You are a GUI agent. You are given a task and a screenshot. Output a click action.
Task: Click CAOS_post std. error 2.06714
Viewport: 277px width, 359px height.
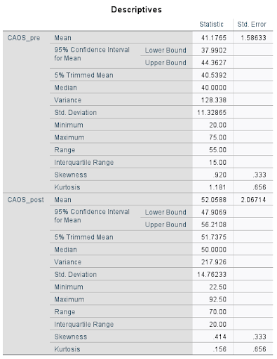click(253, 200)
